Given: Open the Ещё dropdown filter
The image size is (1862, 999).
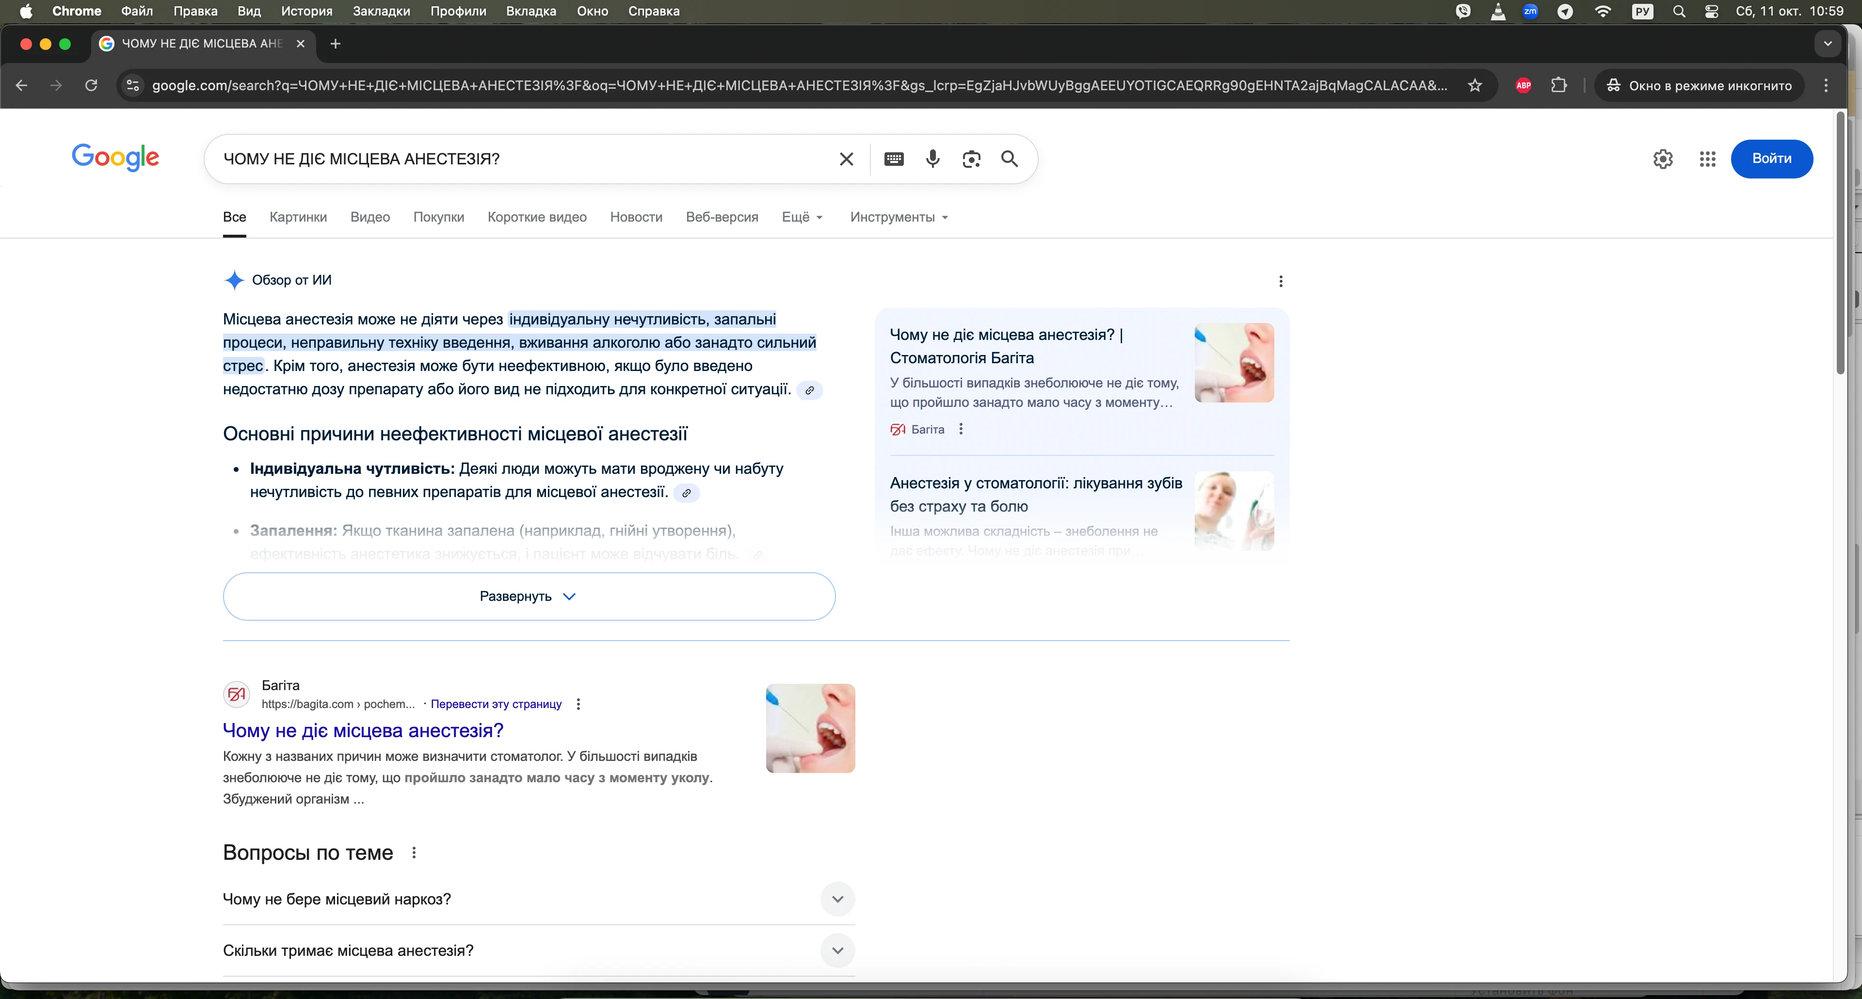Looking at the screenshot, I should click(802, 217).
